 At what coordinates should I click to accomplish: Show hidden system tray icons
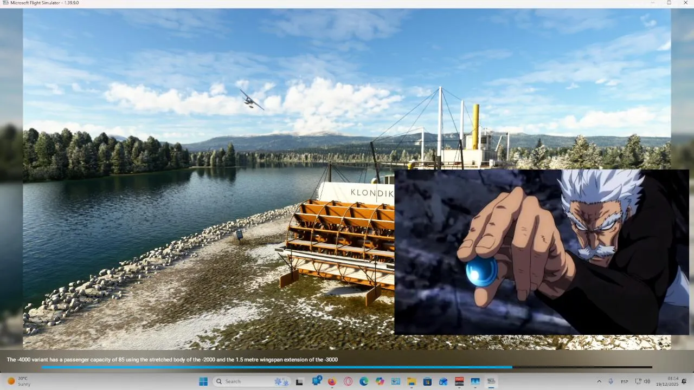[599, 381]
